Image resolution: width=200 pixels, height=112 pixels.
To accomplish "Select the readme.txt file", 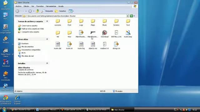I will 105,46.
